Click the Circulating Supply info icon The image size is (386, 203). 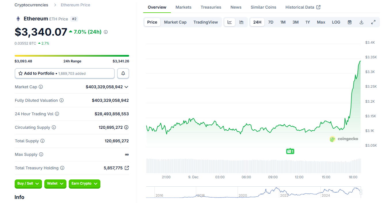(x=54, y=127)
